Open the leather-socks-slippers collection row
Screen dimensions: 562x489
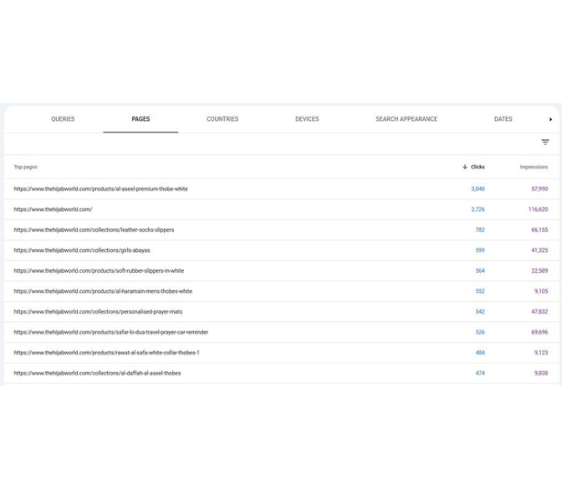(x=93, y=230)
